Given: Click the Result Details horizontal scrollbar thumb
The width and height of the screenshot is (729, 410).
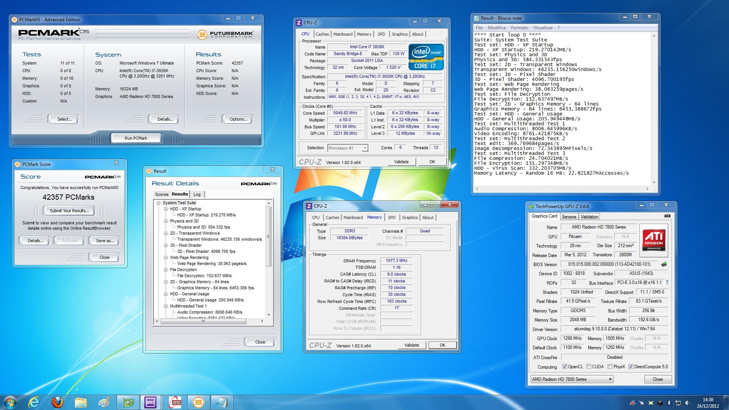Looking at the screenshot, I should [x=203, y=321].
